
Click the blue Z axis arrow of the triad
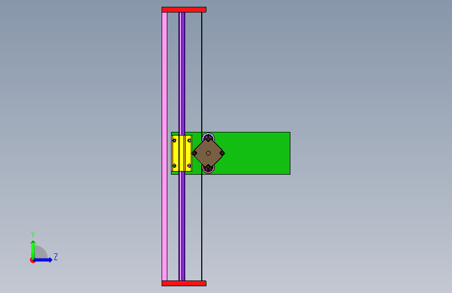coord(43,260)
